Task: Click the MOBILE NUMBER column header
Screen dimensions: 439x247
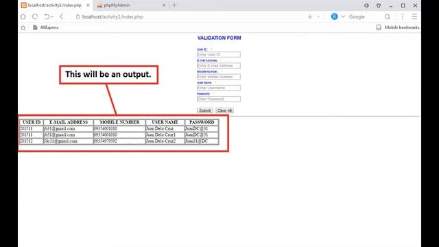Action: [119, 122]
